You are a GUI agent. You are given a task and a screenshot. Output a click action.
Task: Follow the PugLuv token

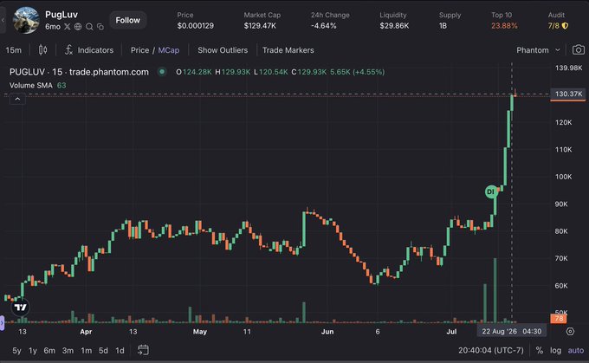click(x=127, y=20)
